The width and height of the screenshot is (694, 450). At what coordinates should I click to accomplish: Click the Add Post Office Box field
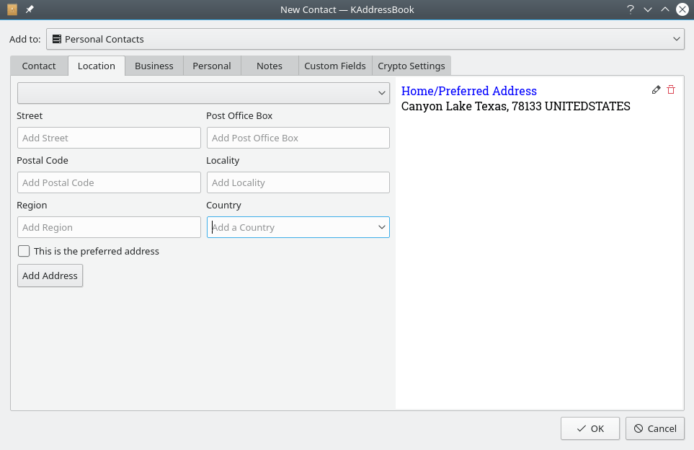click(x=298, y=138)
